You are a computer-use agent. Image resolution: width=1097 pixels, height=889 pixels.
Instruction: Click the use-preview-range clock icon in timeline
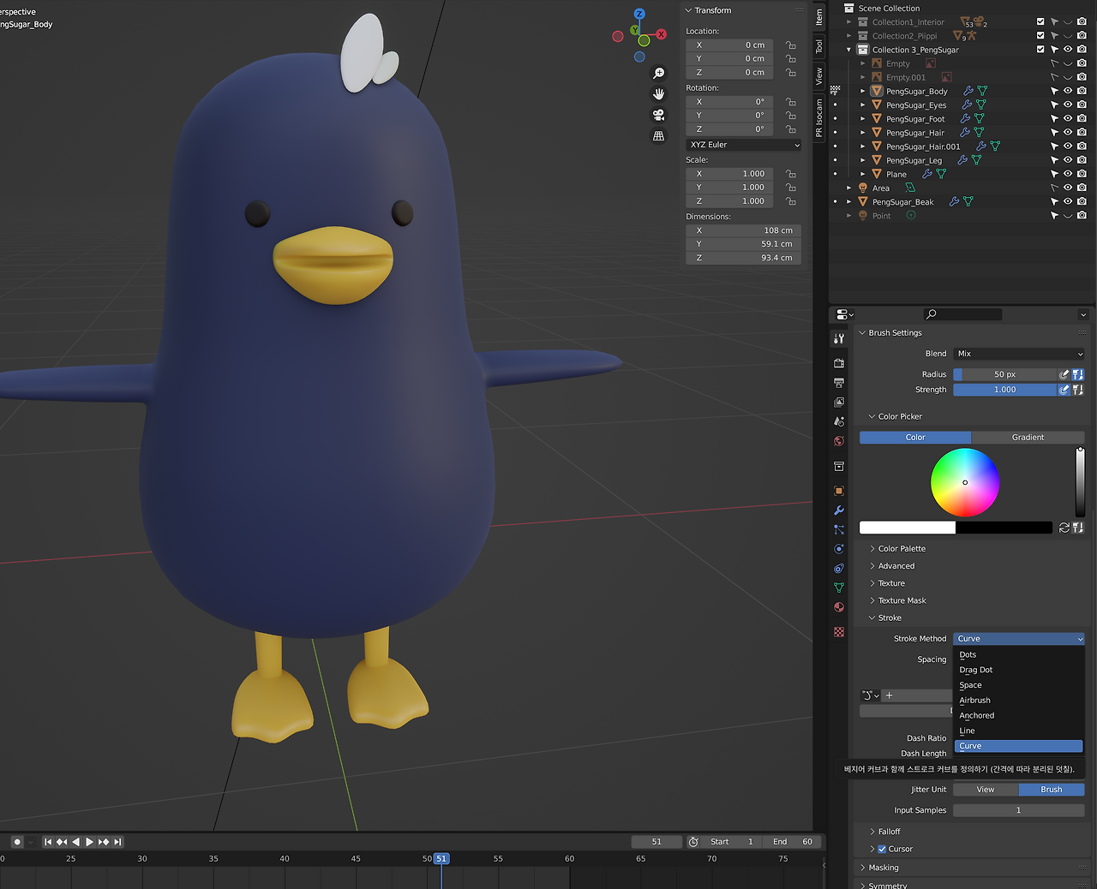[x=693, y=842]
